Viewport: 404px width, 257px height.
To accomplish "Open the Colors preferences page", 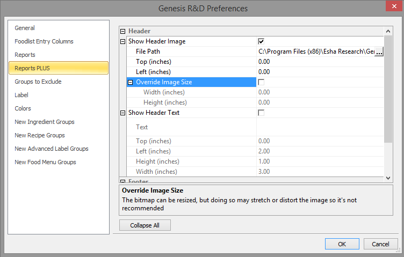I will tap(23, 108).
